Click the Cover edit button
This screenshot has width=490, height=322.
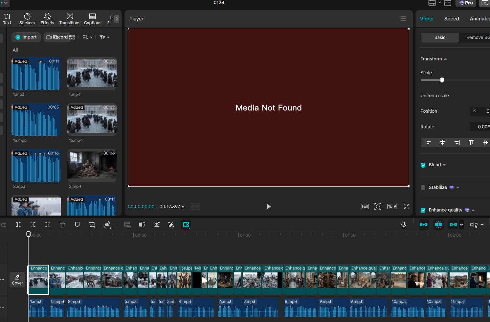17,280
